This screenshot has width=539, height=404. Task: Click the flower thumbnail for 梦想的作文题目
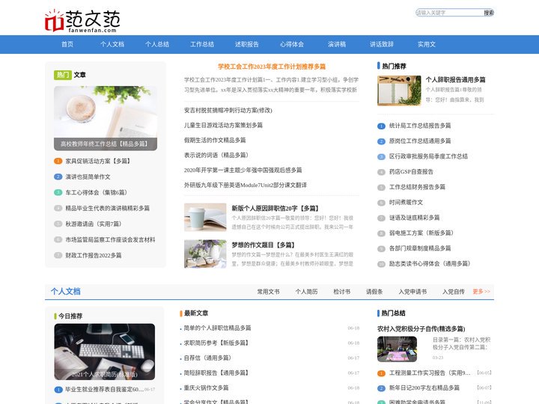(x=205, y=254)
